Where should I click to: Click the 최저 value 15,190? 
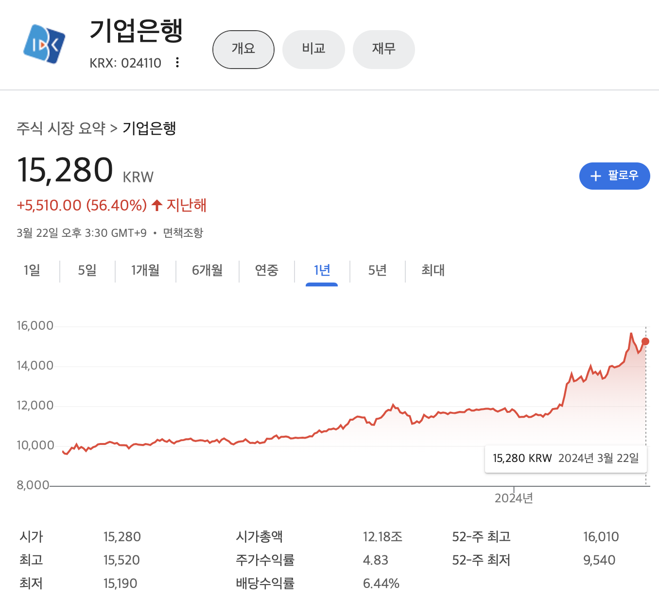[120, 584]
